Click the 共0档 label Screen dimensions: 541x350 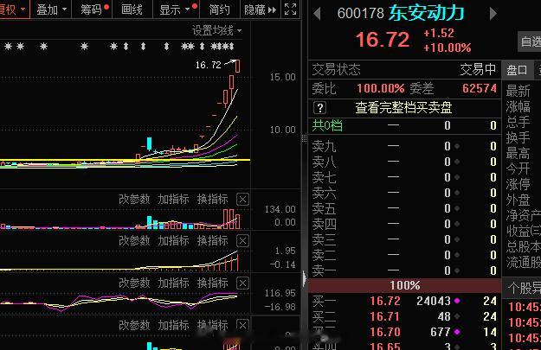pyautogui.click(x=327, y=125)
